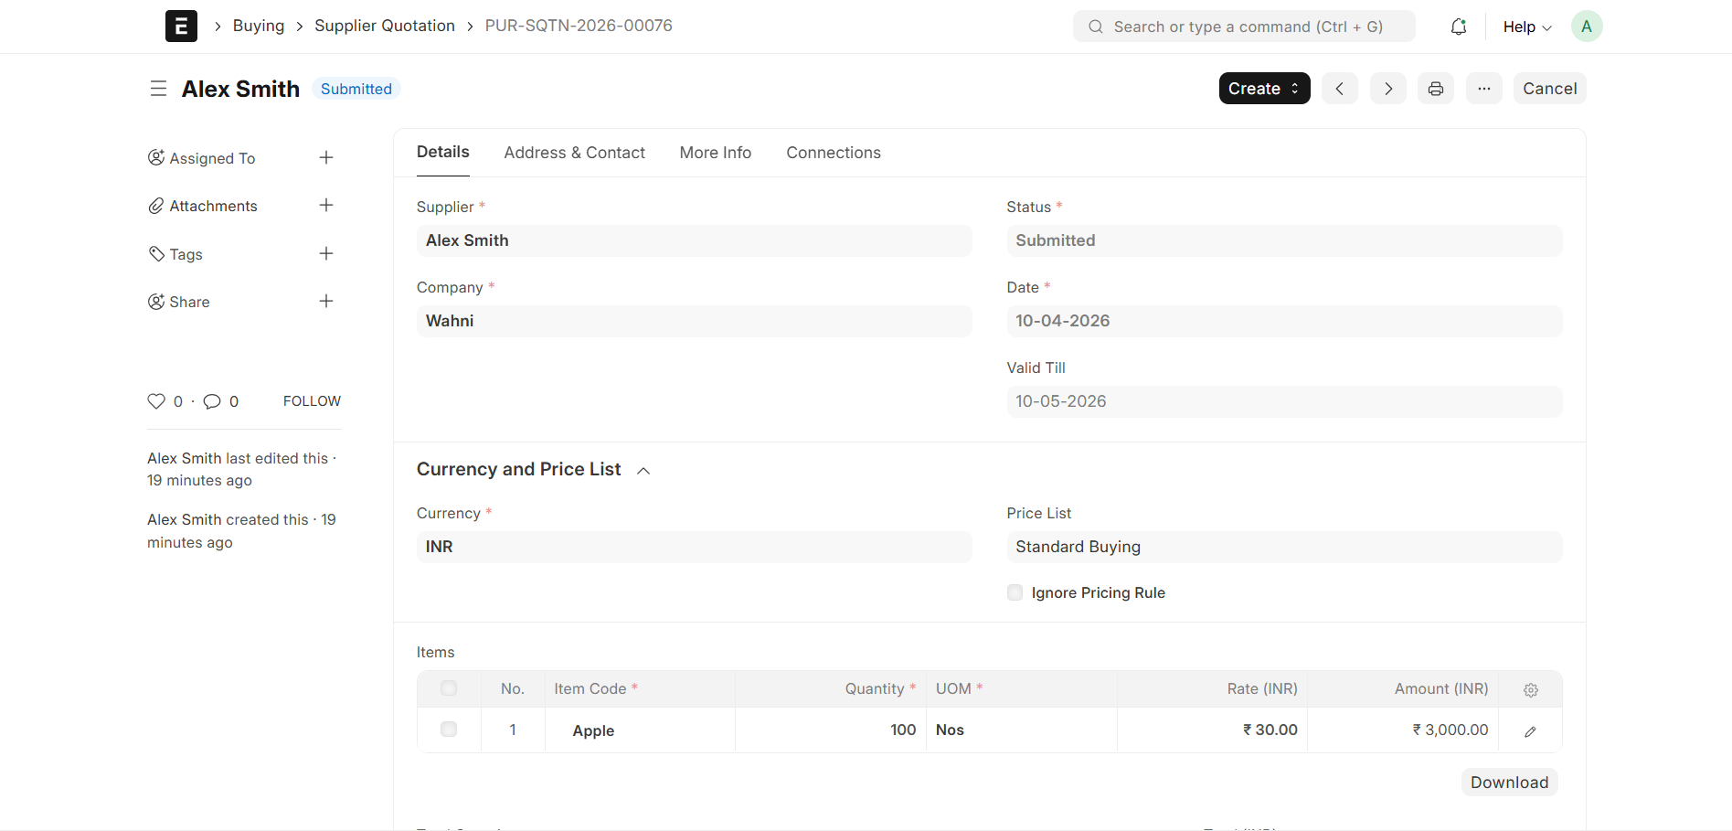The image size is (1732, 831).
Task: Open the Help dropdown menu
Action: [1527, 27]
